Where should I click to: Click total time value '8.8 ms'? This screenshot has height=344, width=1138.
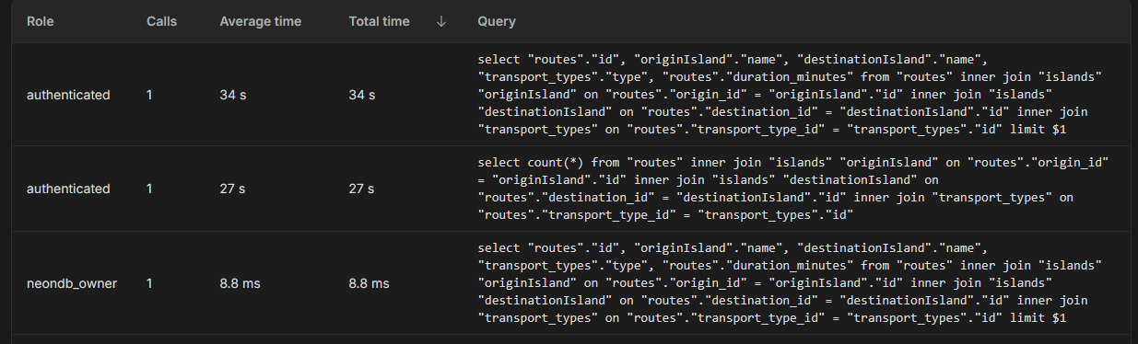pyautogui.click(x=370, y=283)
